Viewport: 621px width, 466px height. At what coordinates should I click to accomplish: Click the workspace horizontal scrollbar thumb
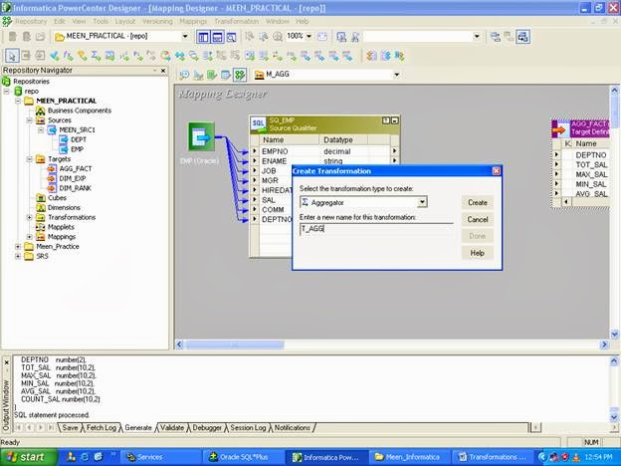235,345
